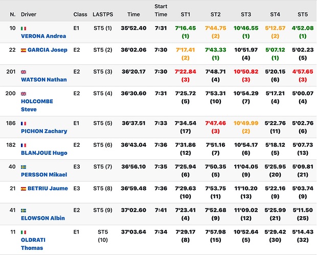317x255 pixels.
Task: Click the French flag above PICHON Zachary
Action: [24, 123]
